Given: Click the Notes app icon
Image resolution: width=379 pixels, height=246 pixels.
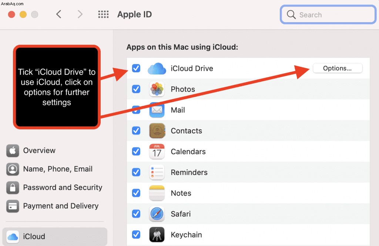Looking at the screenshot, I should point(157,193).
